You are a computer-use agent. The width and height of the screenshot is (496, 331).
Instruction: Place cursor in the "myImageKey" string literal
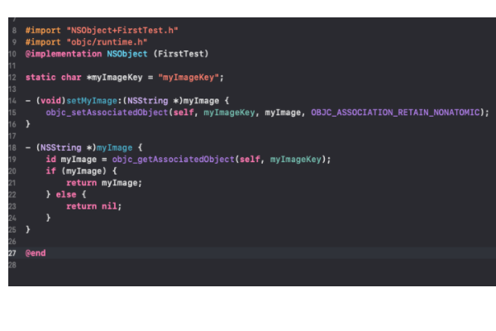coord(190,77)
